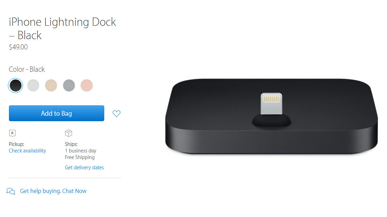Image resolution: width=387 pixels, height=217 pixels.
Task: Open the Check availability link
Action: (x=28, y=151)
